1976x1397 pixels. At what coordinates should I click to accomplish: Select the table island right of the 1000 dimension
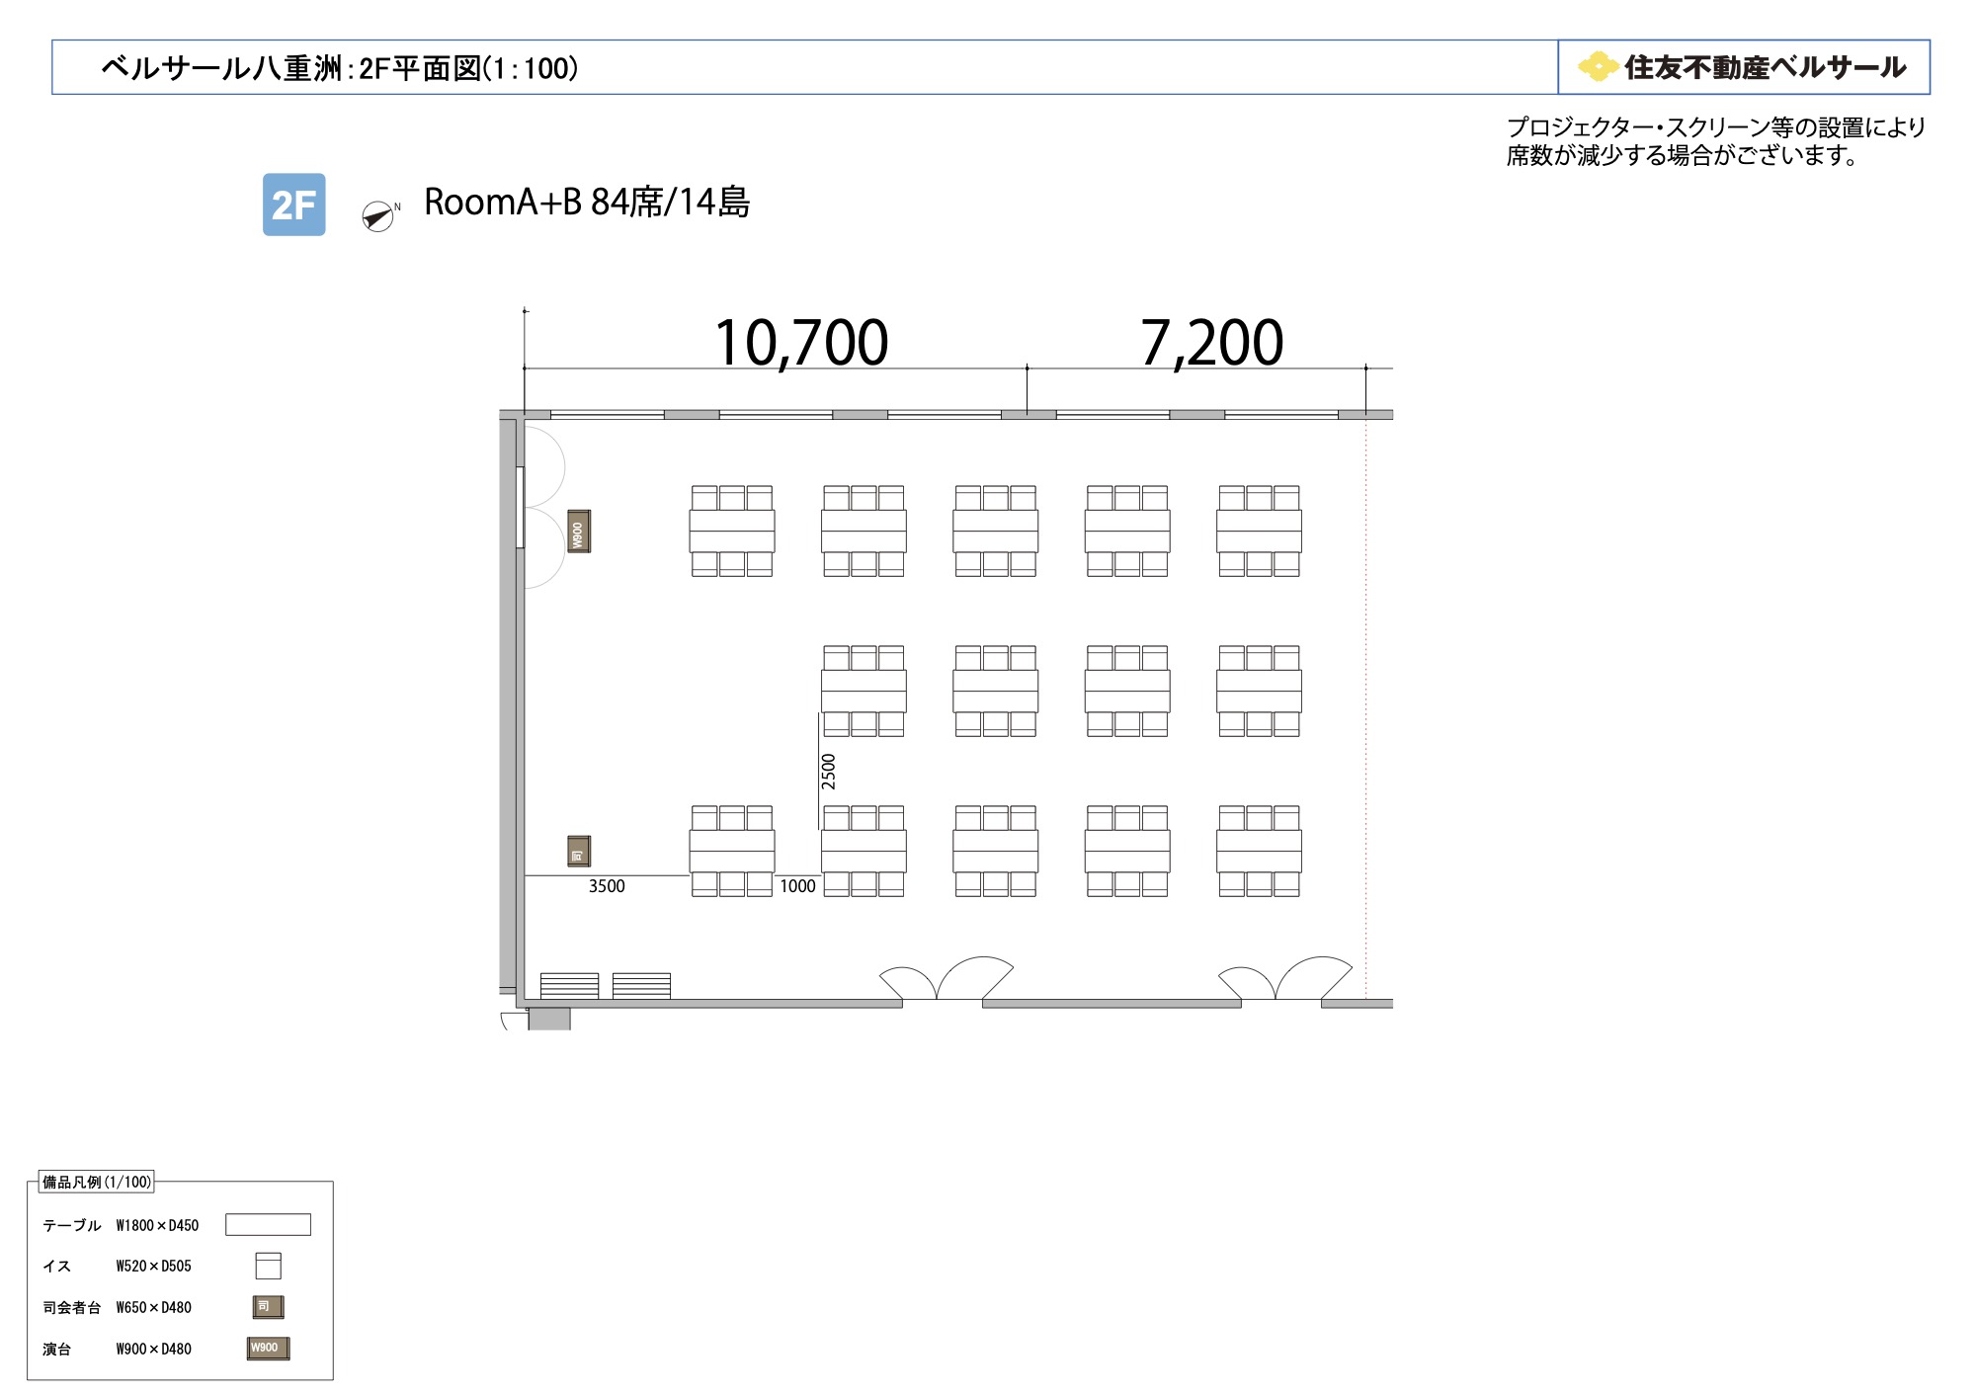click(864, 851)
